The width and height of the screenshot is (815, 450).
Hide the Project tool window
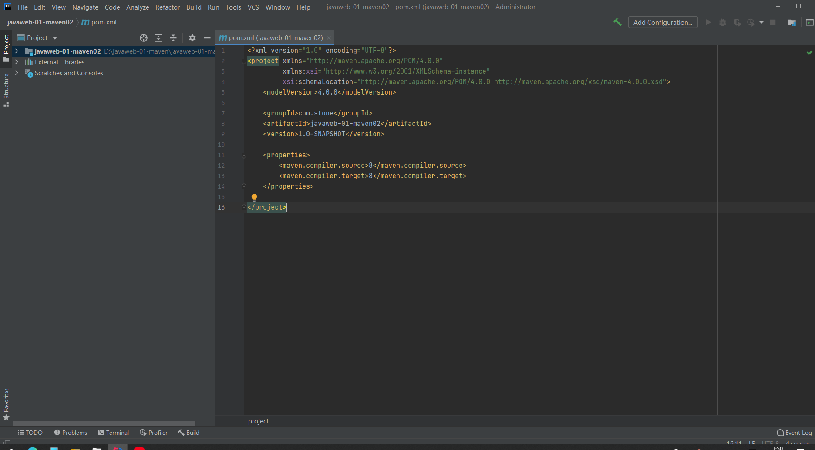click(207, 38)
